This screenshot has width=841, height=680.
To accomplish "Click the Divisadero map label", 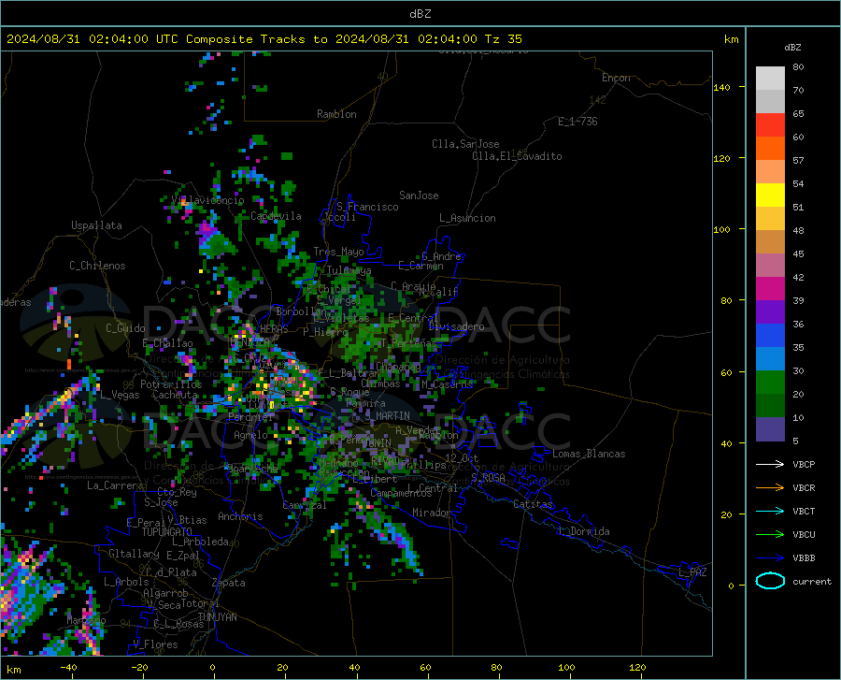I will [x=456, y=326].
